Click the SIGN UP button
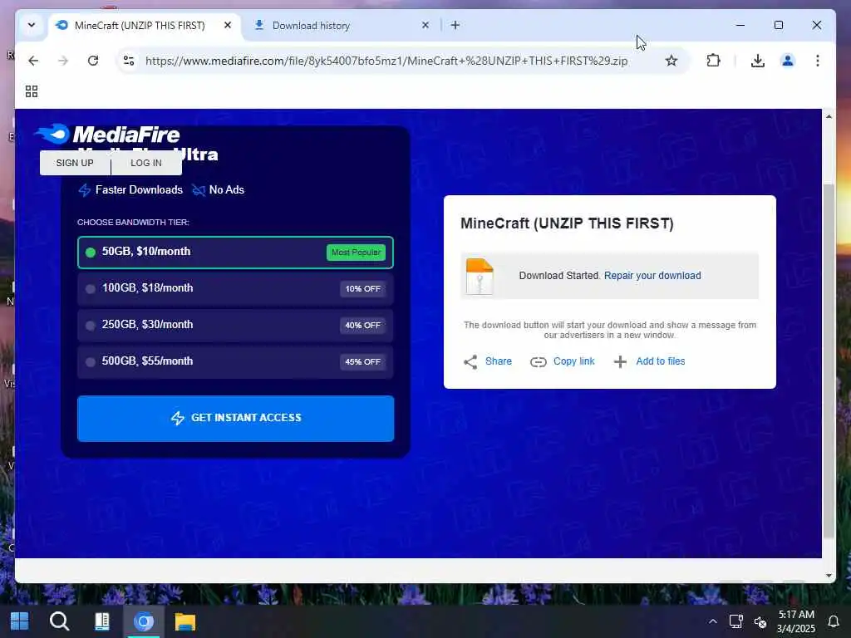 (x=75, y=163)
